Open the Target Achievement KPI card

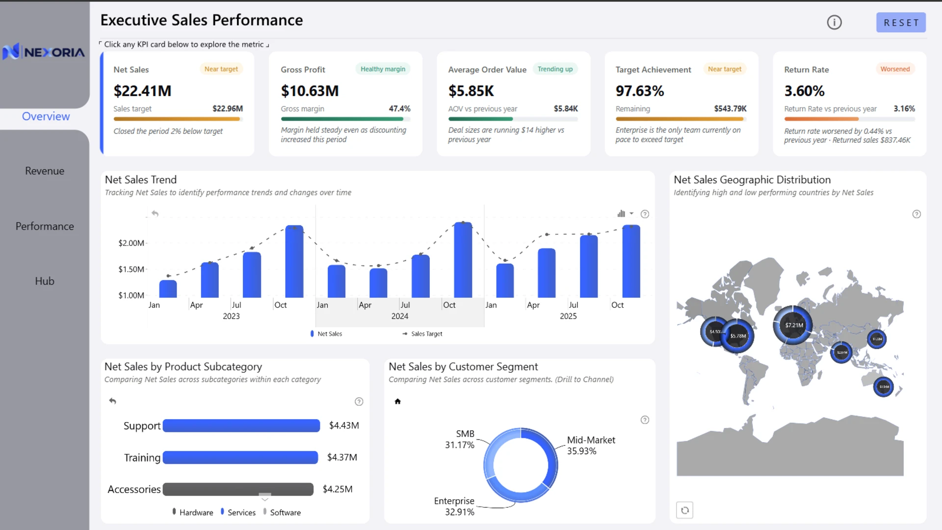(x=681, y=104)
